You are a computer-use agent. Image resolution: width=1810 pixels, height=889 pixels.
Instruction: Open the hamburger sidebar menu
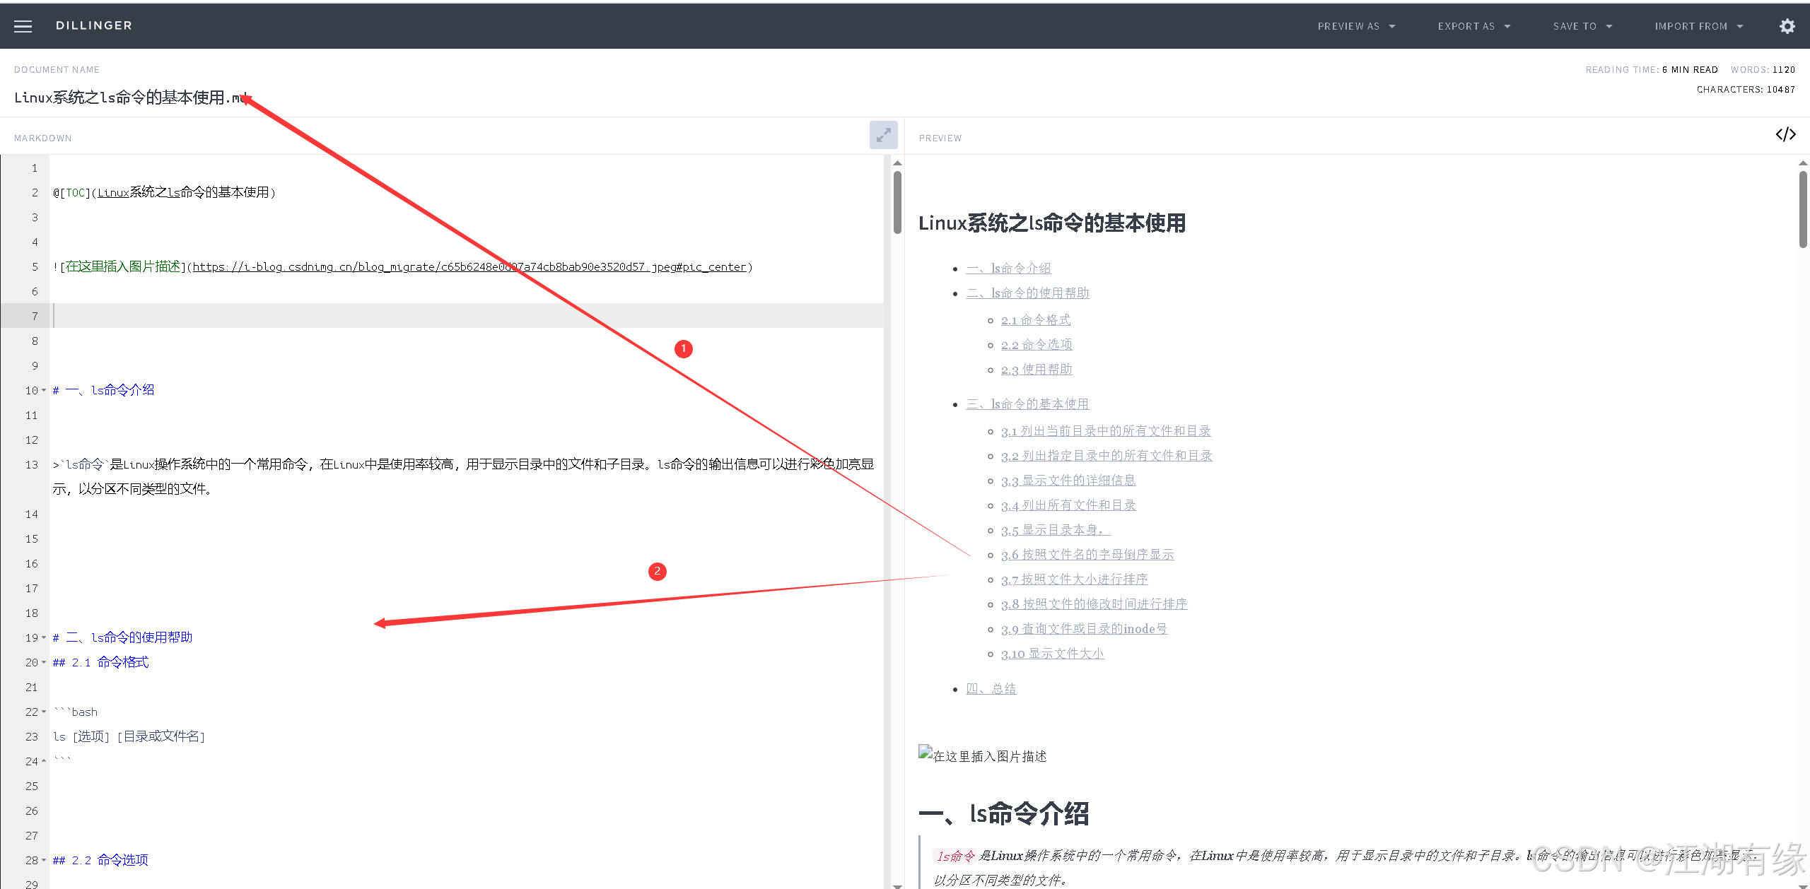click(23, 26)
